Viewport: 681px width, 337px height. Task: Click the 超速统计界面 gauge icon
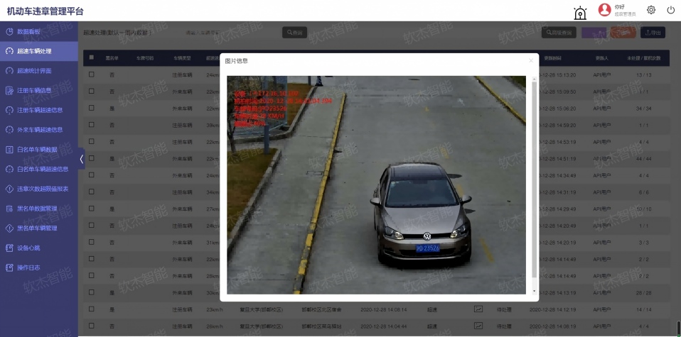[9, 71]
